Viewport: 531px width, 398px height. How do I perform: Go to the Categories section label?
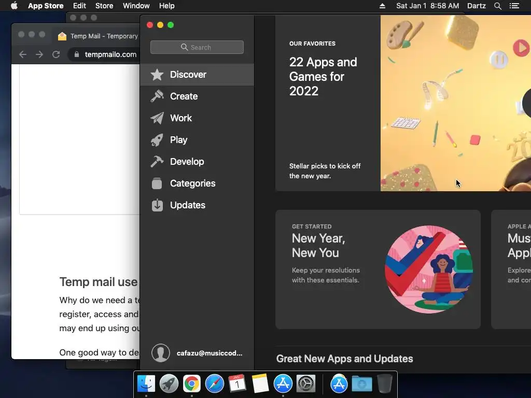click(193, 183)
